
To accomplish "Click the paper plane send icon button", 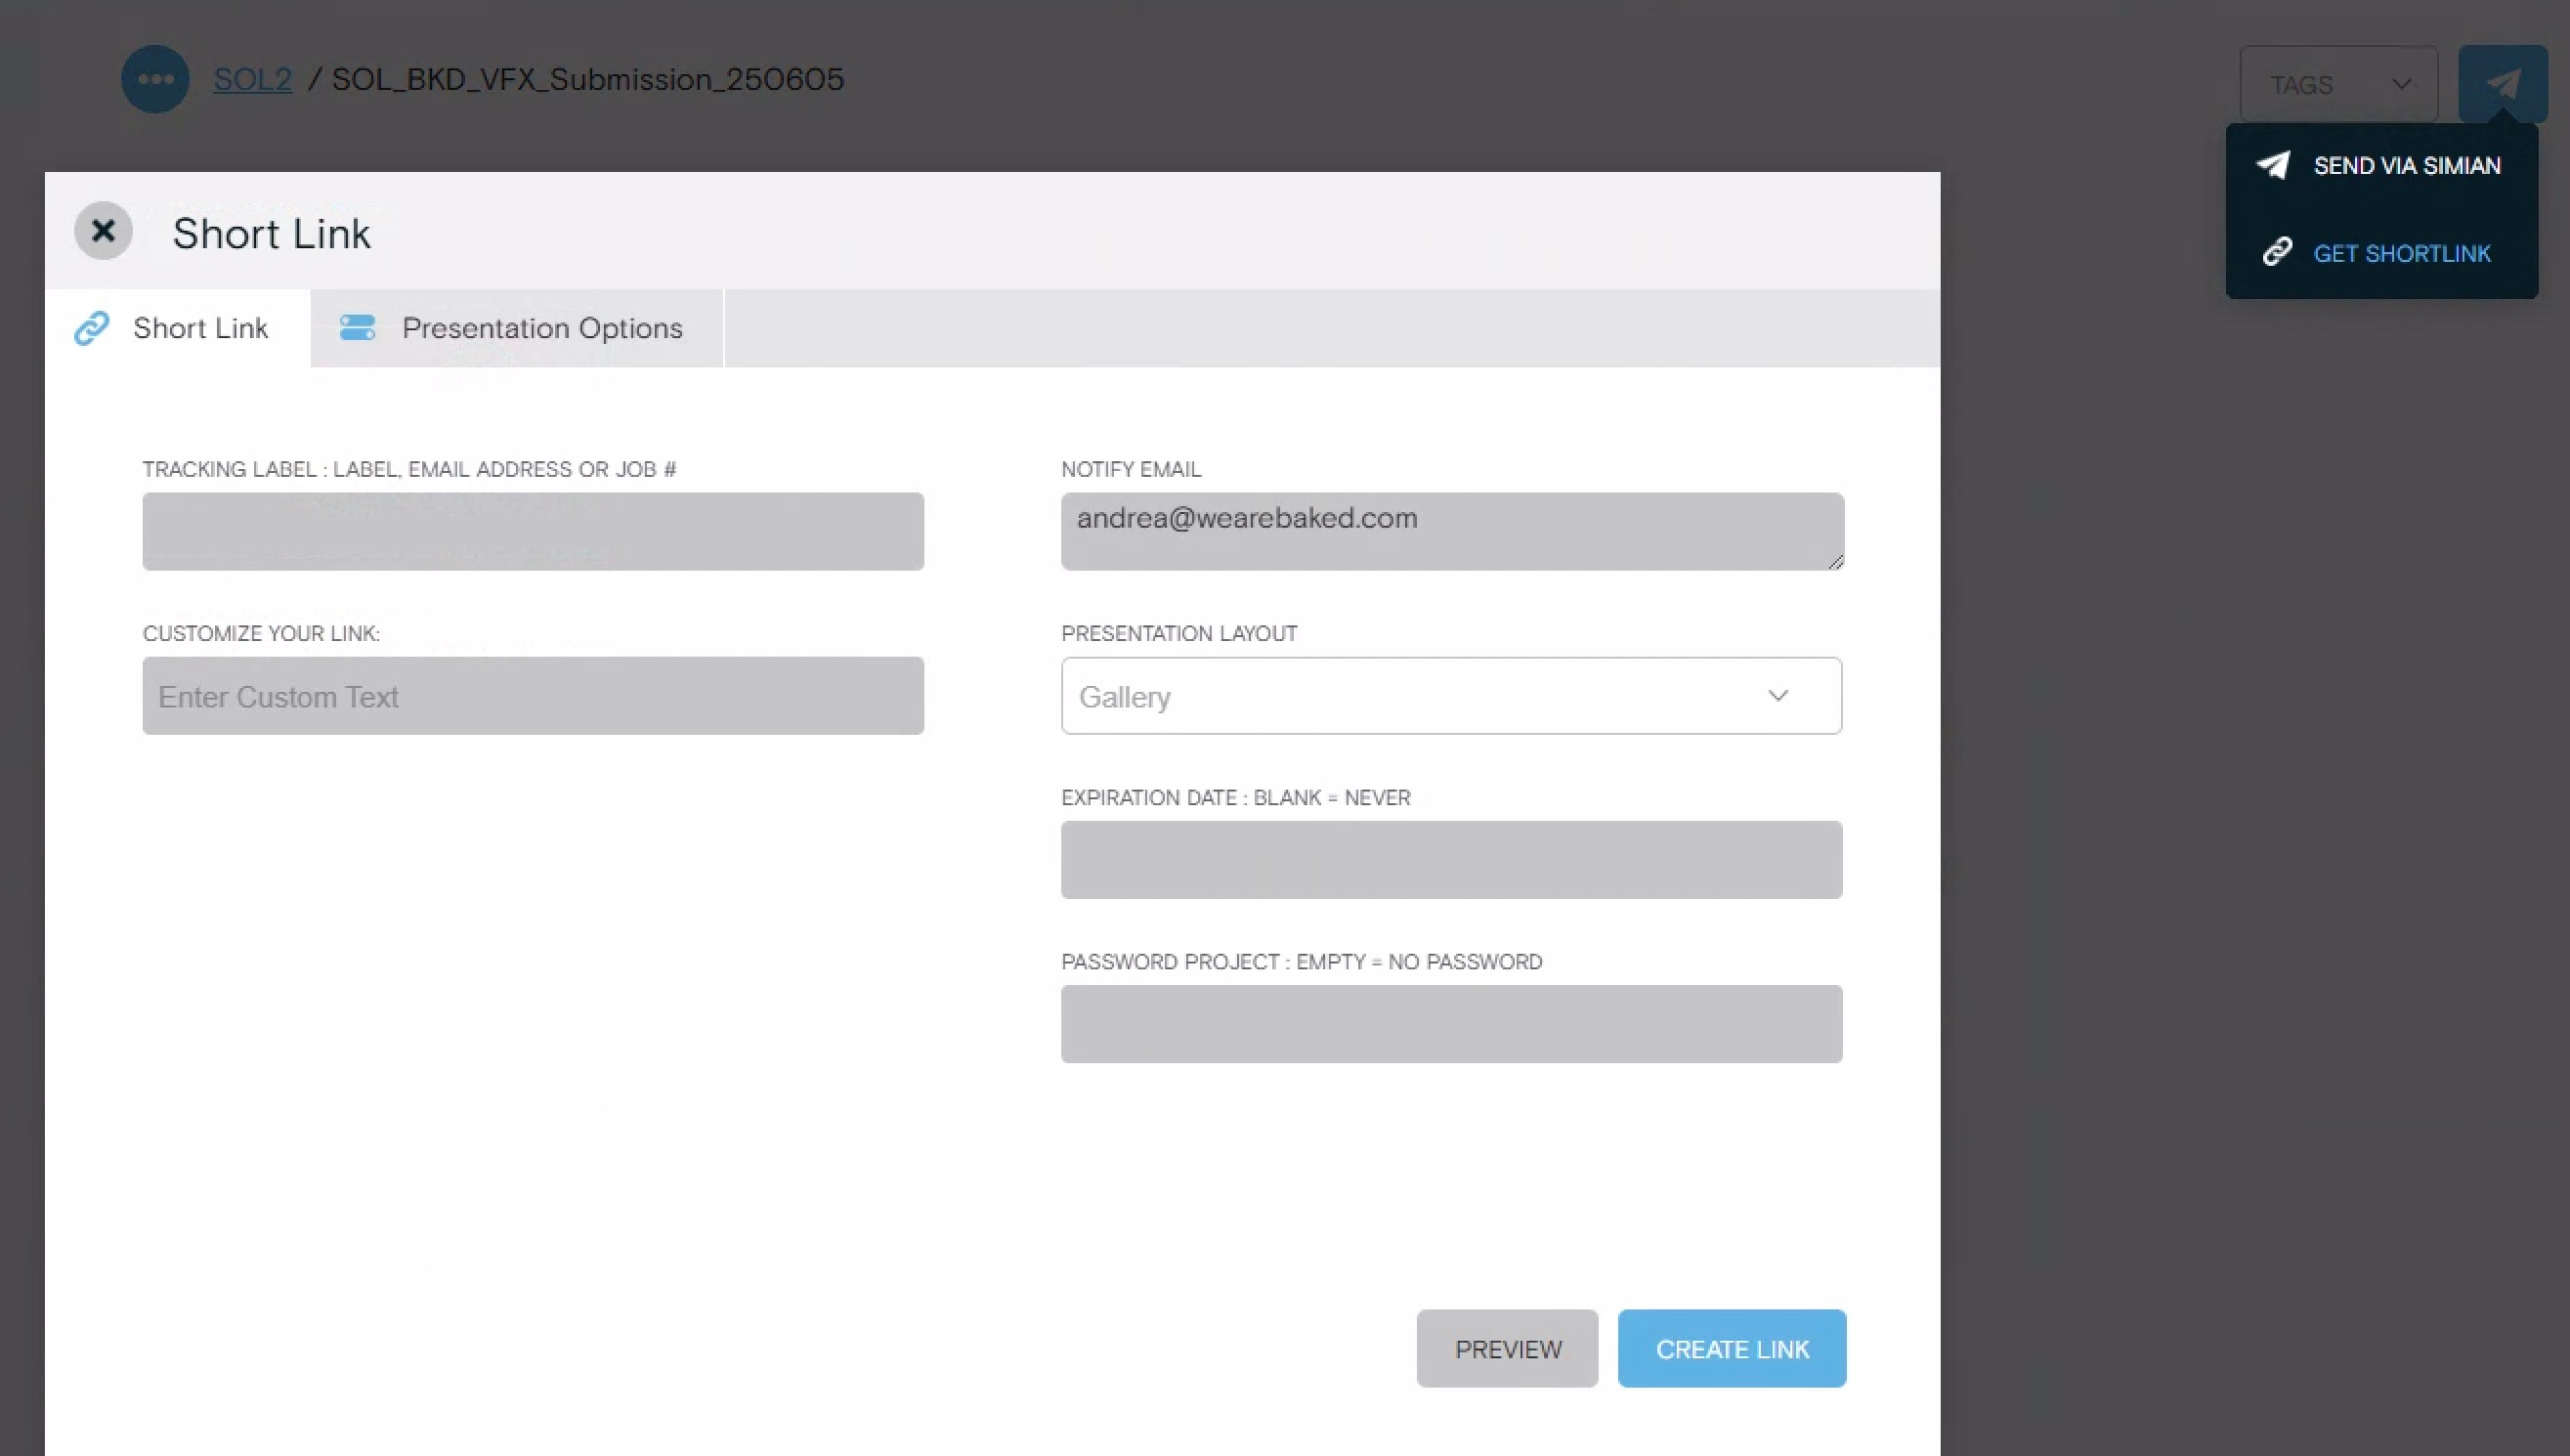I will click(x=2502, y=84).
